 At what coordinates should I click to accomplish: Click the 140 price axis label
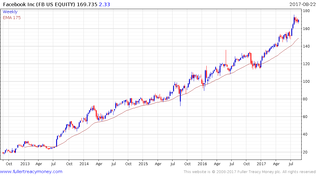[306, 46]
